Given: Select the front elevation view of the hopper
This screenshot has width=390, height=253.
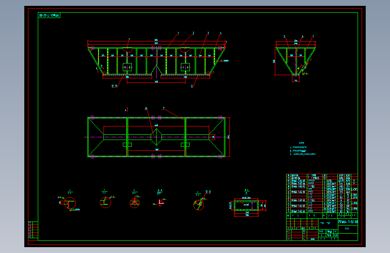Looking at the screenshot, I should 157,61.
